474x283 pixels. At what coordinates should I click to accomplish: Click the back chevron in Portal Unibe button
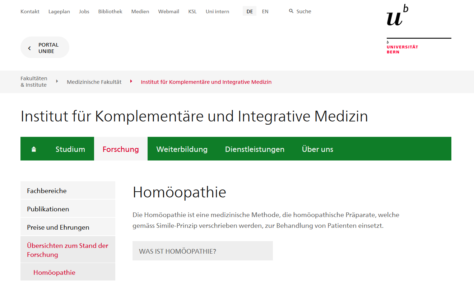29,48
